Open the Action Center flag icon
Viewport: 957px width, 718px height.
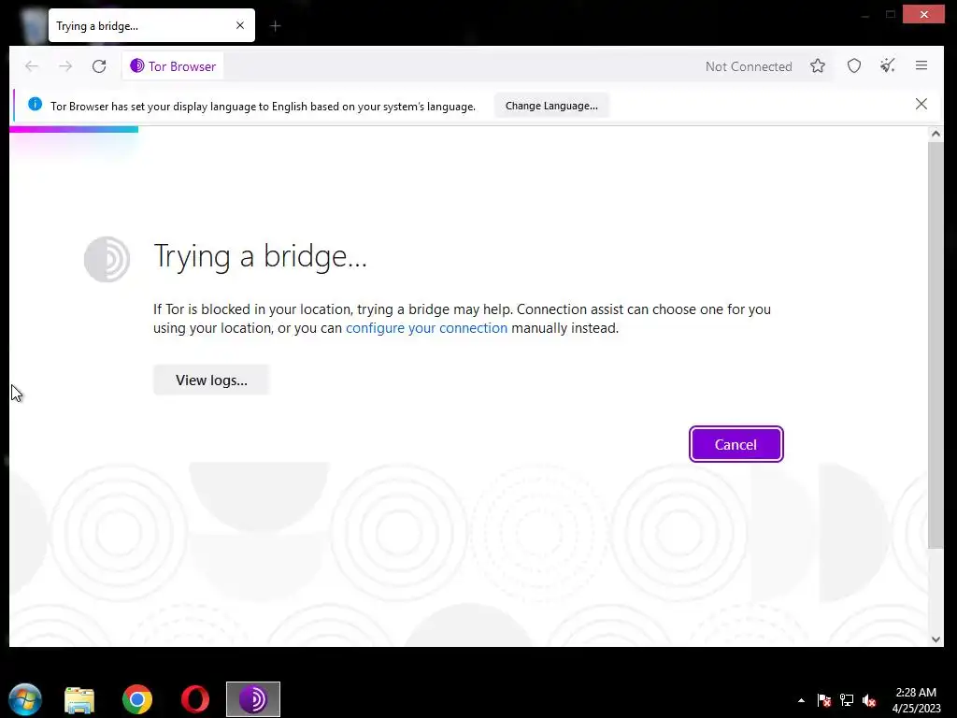(x=824, y=699)
